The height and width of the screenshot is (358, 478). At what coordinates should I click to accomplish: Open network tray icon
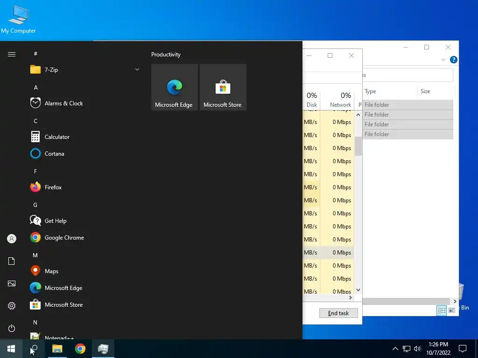407,349
